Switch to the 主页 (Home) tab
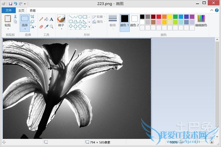This screenshot has height=147, width=221. pos(21,11)
